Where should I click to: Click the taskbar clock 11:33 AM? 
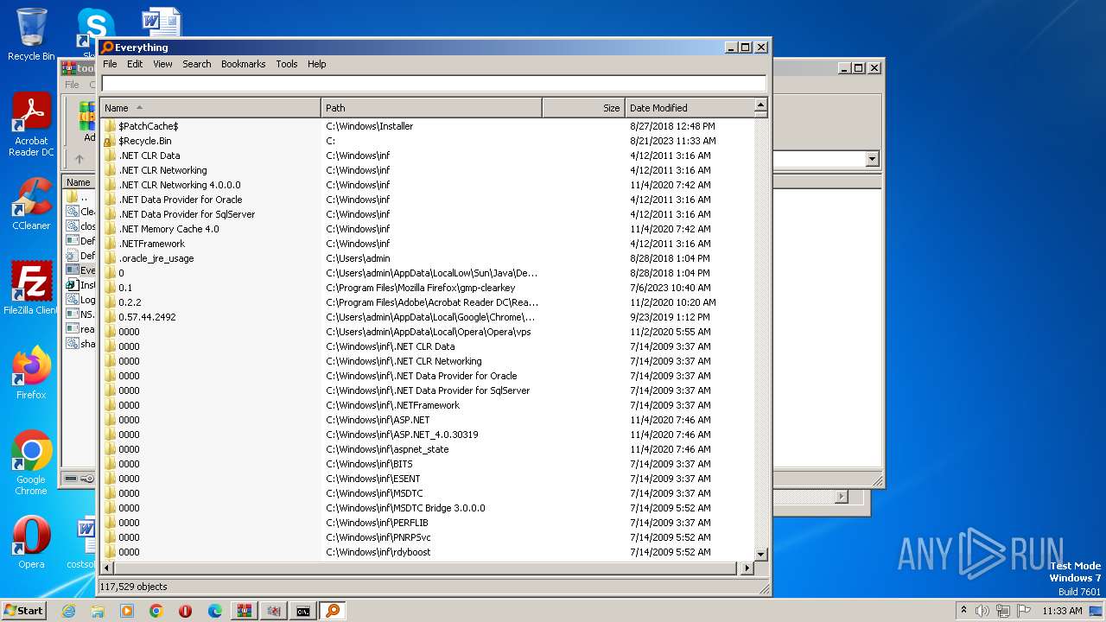pos(1062,611)
